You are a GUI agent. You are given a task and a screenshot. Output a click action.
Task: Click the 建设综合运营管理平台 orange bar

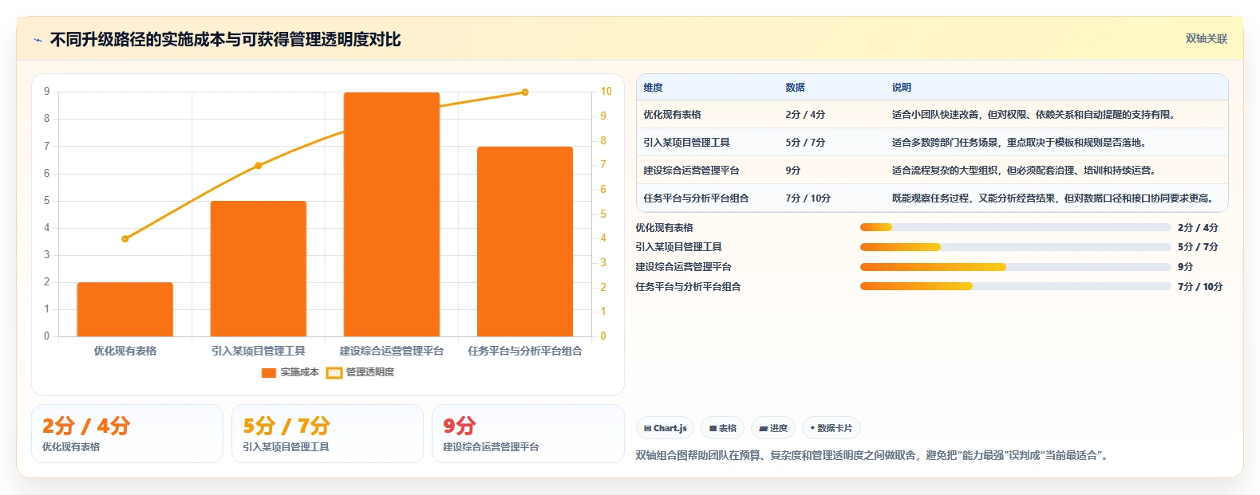coord(392,214)
